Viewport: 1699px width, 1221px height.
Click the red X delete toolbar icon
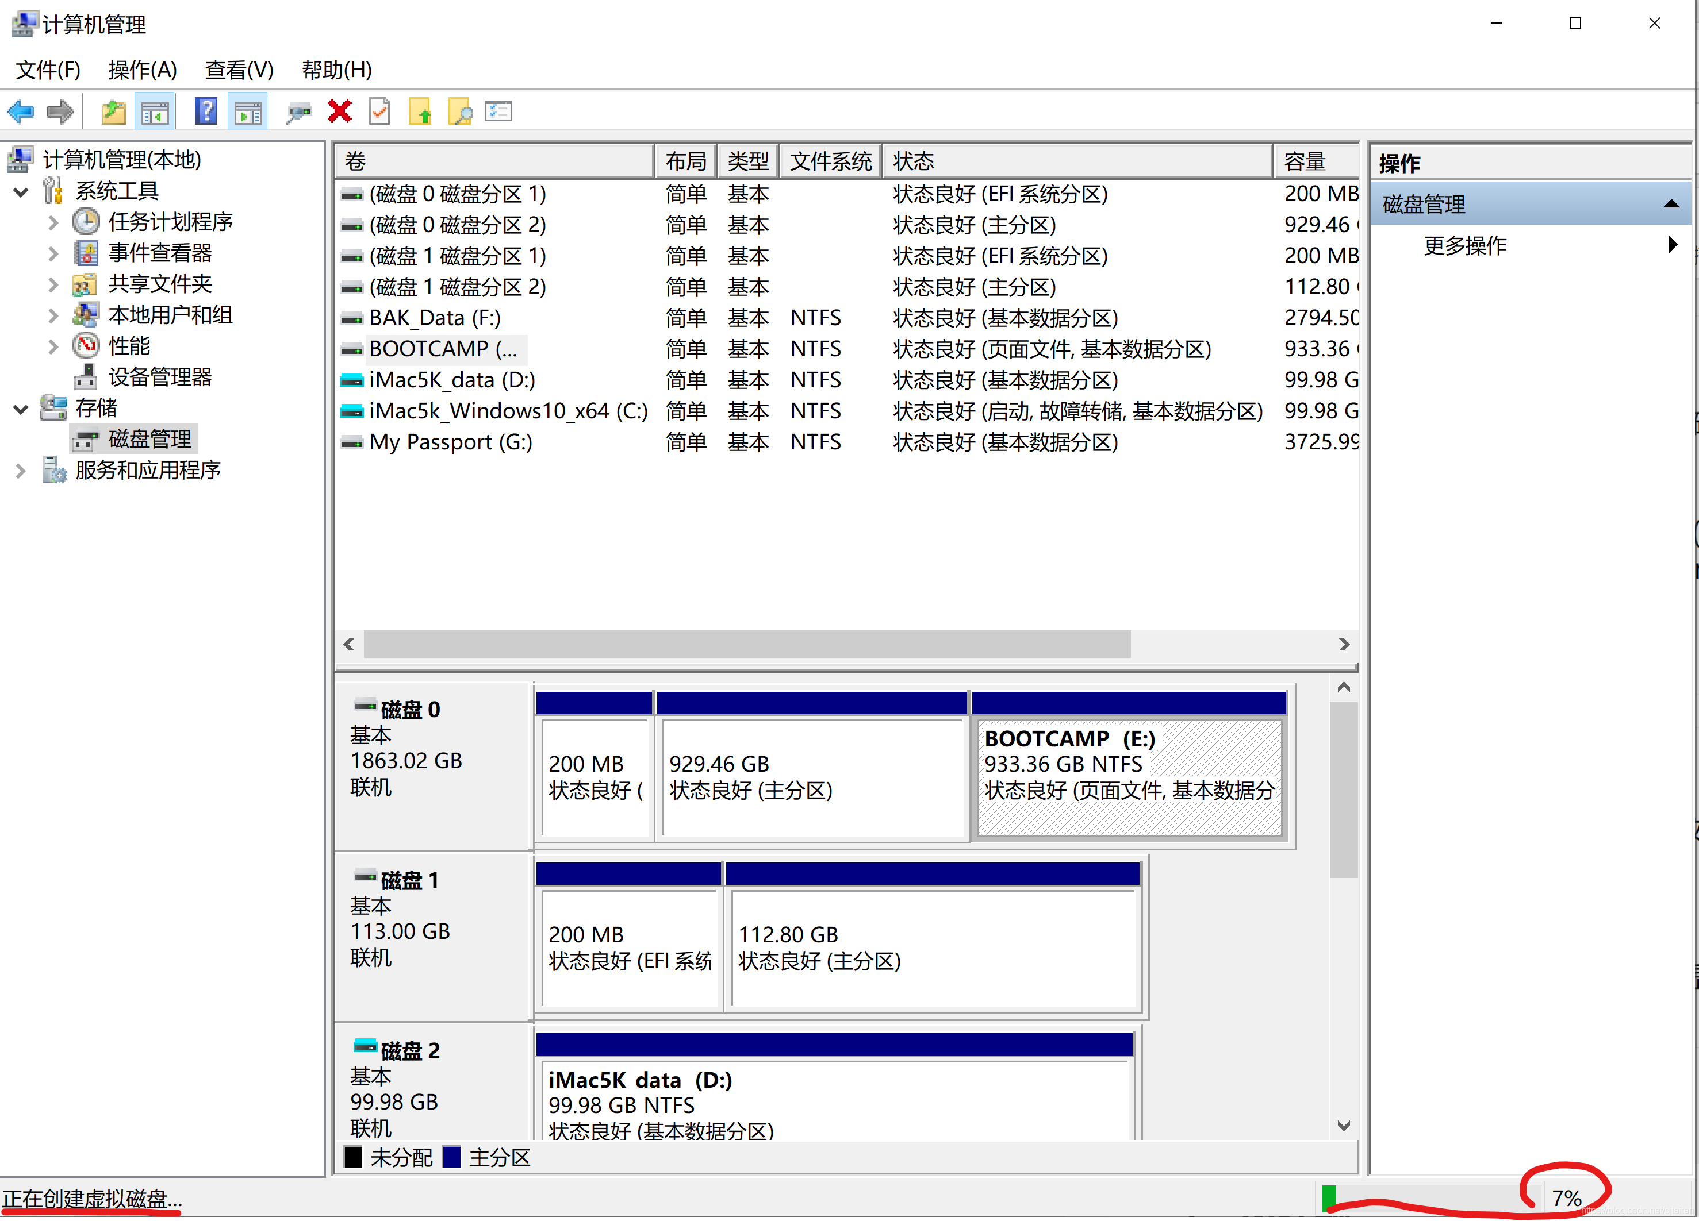click(339, 112)
